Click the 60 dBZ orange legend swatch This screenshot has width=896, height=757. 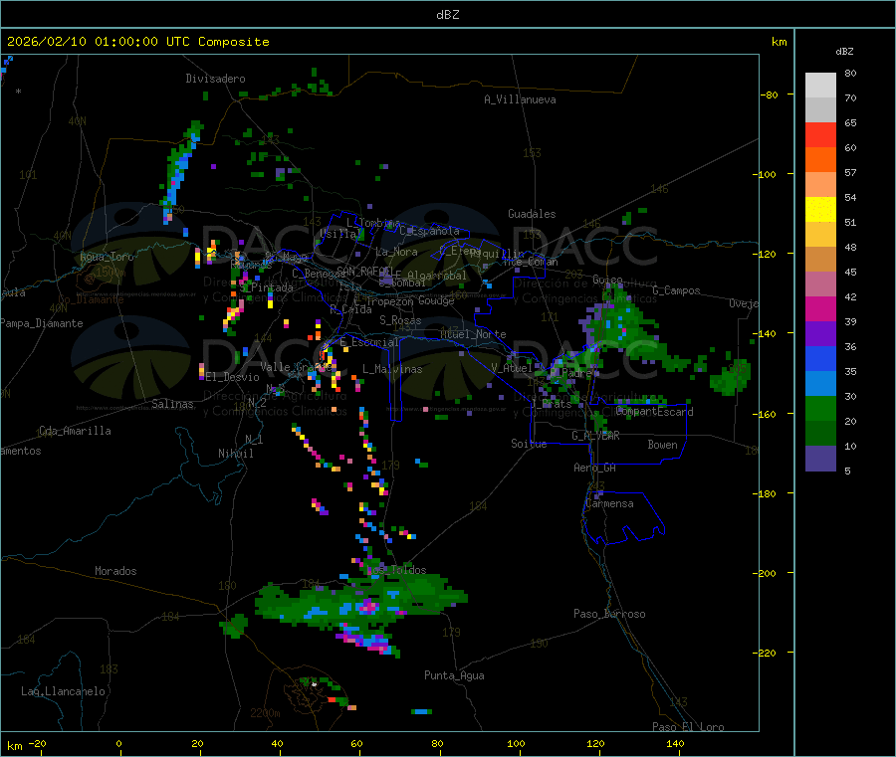pos(820,160)
